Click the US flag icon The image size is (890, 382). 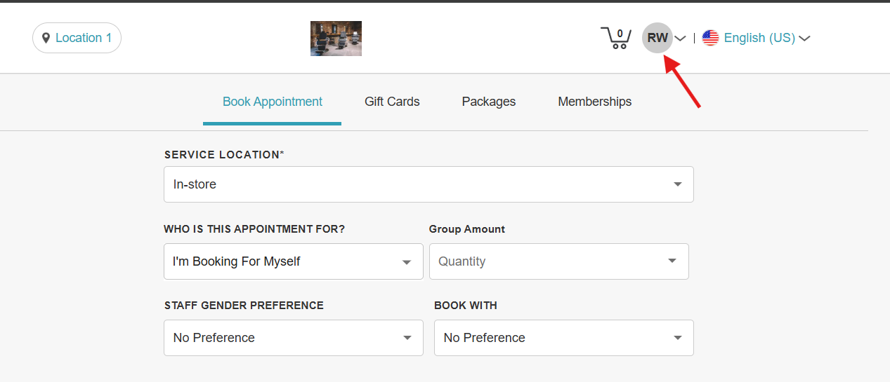[710, 38]
